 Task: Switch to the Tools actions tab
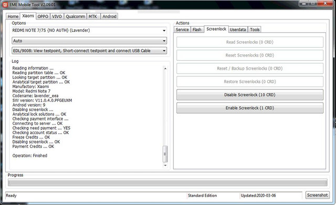tap(255, 29)
